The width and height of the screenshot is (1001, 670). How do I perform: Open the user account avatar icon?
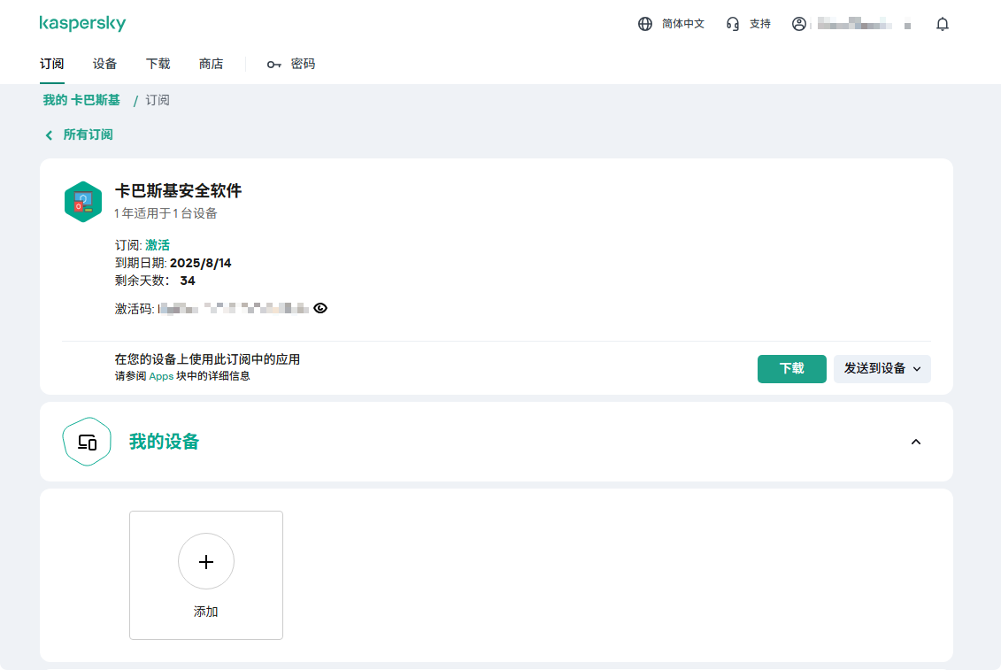pos(798,24)
